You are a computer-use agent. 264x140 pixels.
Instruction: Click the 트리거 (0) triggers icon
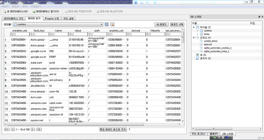pyautogui.click(x=198, y=58)
